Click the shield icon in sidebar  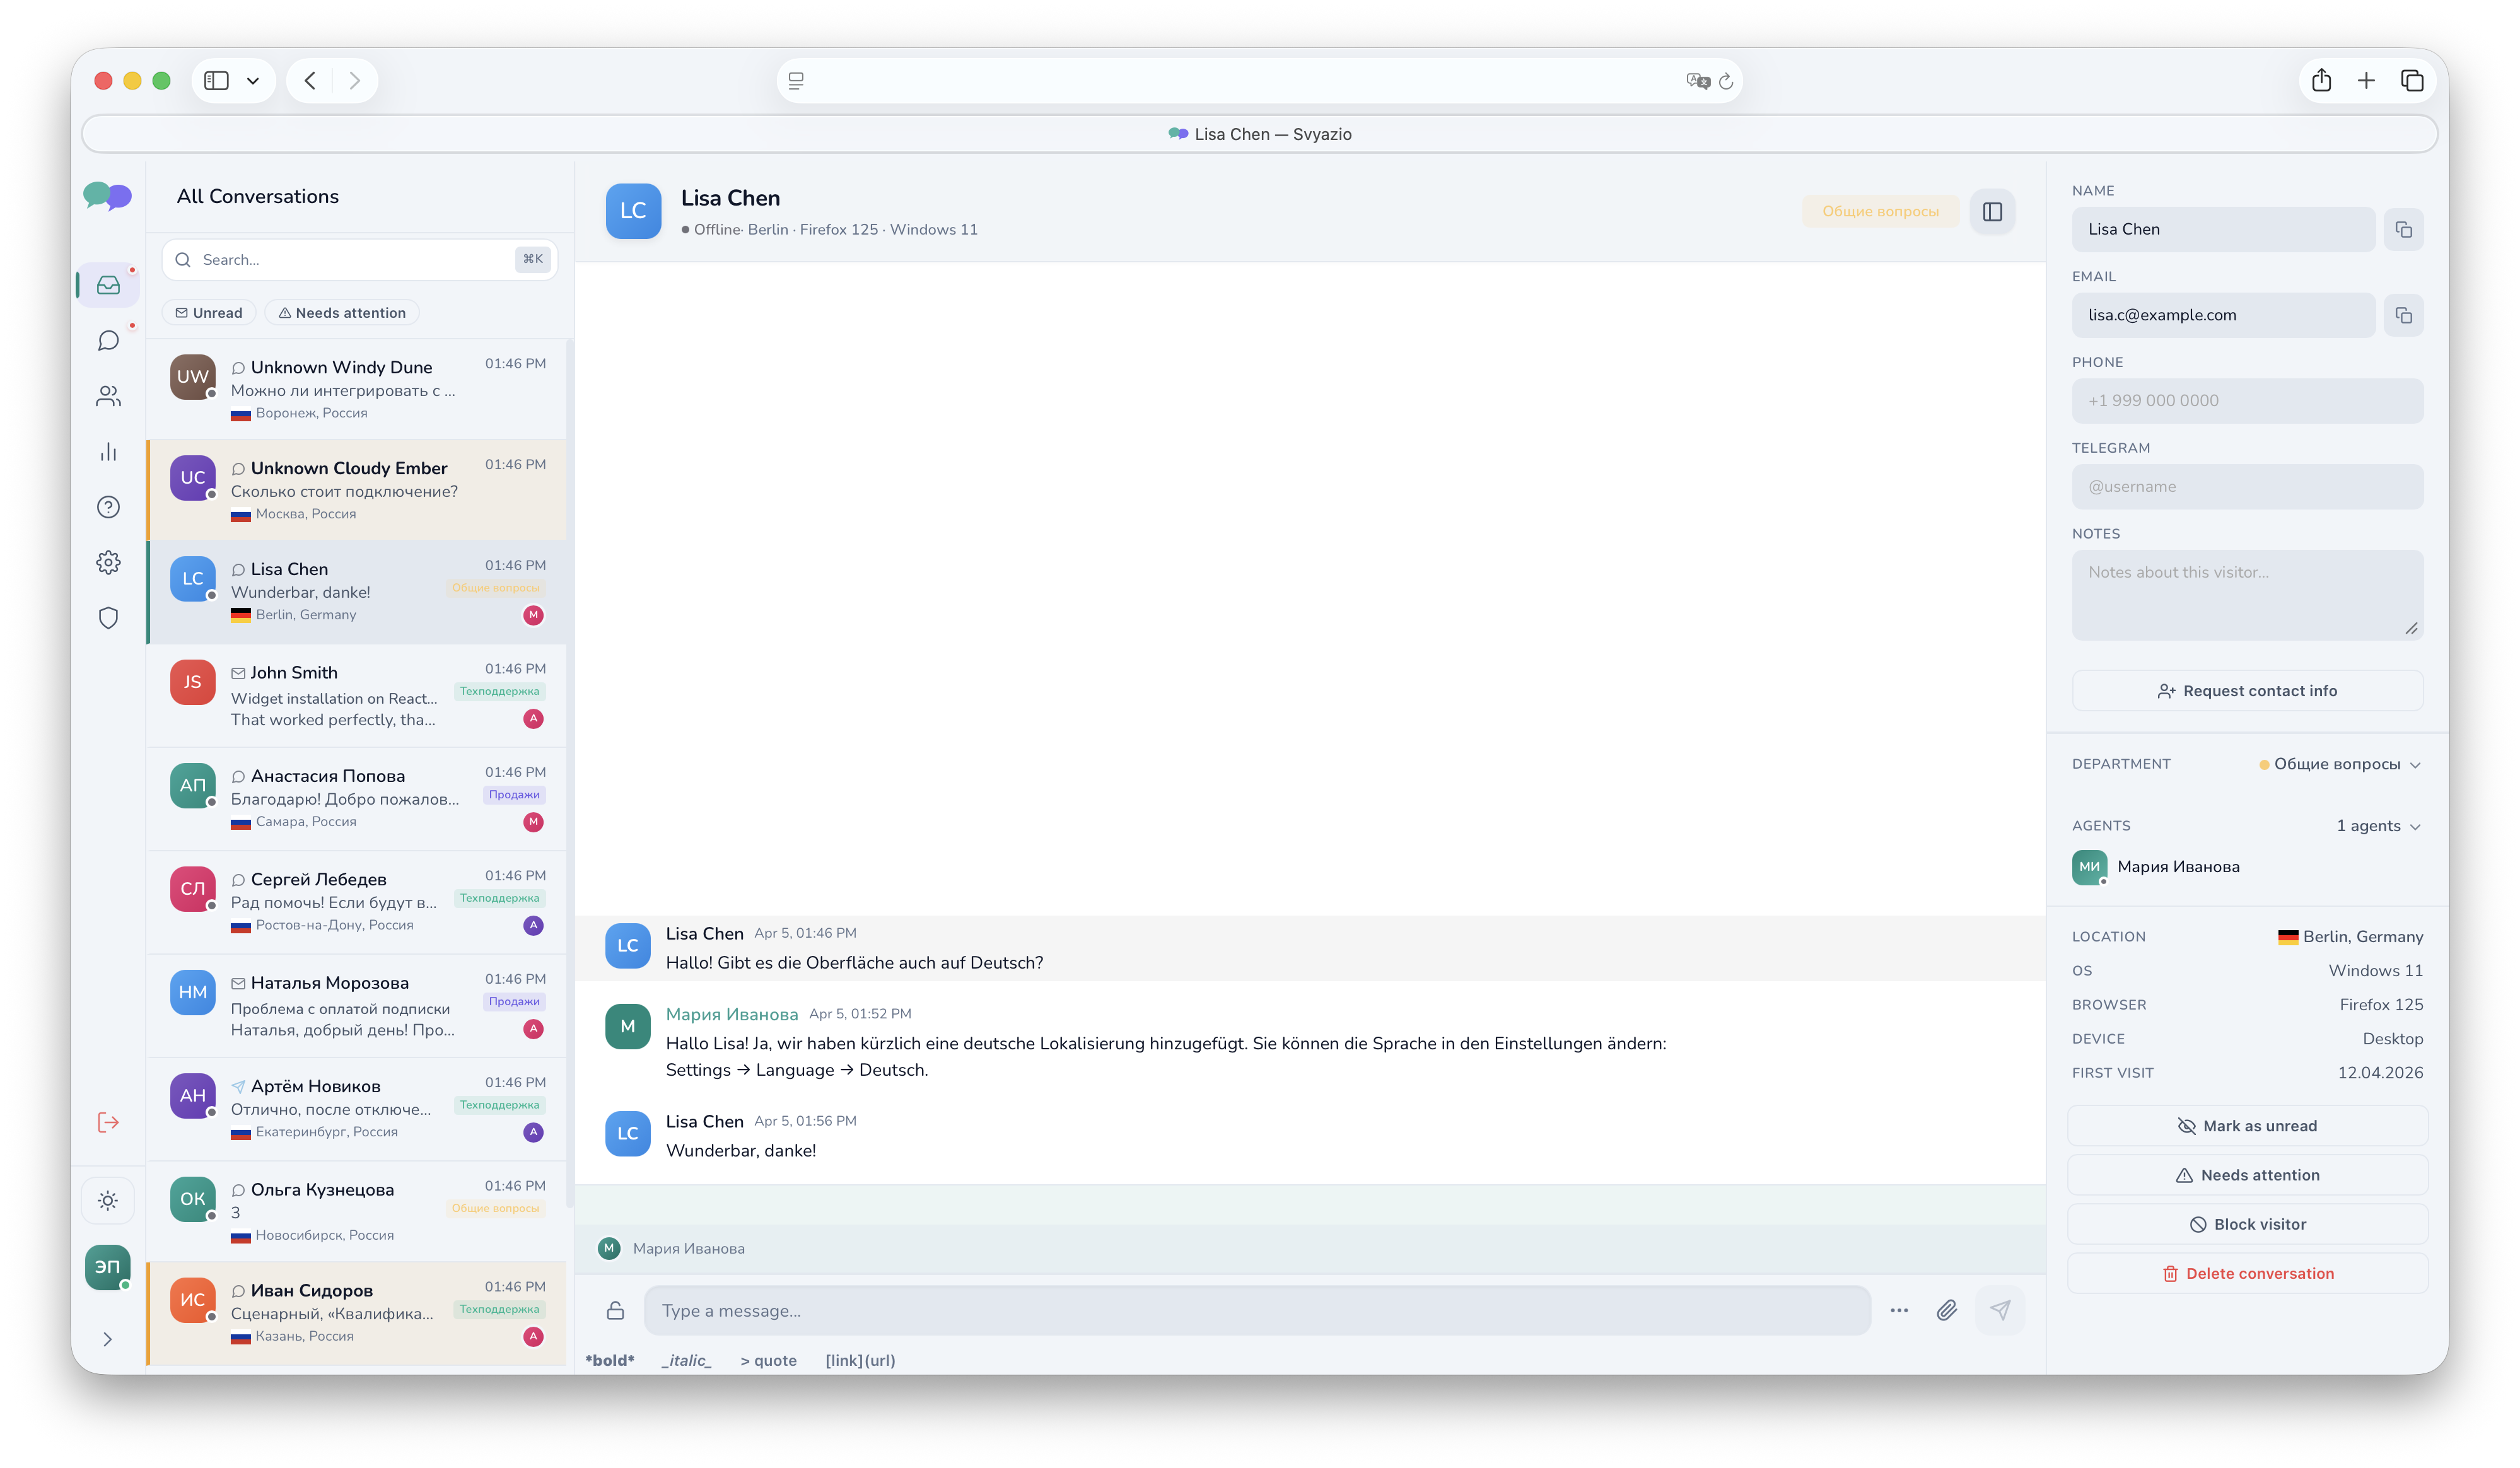(x=108, y=618)
